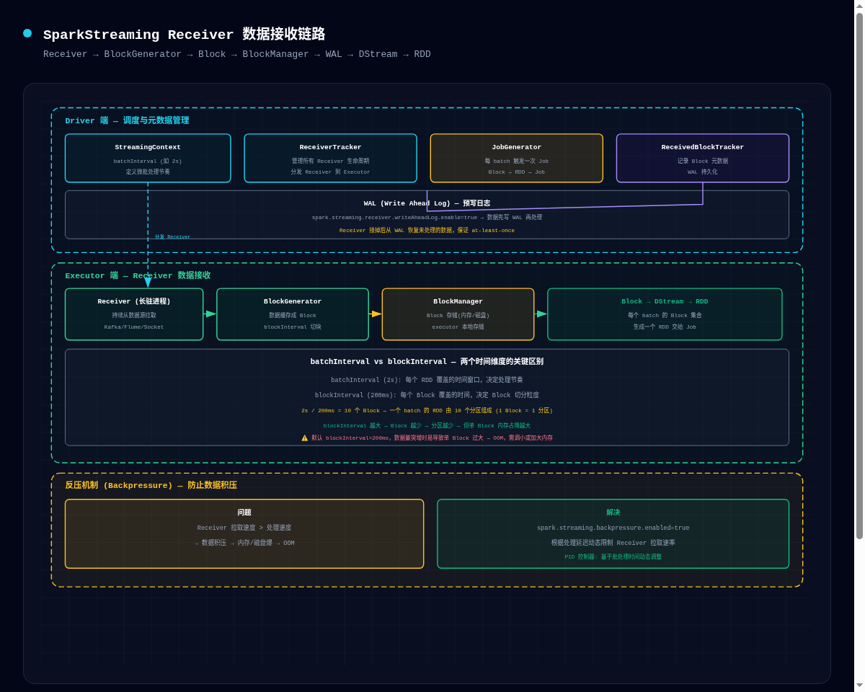Click the green PID 控制器 note
The height and width of the screenshot is (692, 865).
[613, 556]
